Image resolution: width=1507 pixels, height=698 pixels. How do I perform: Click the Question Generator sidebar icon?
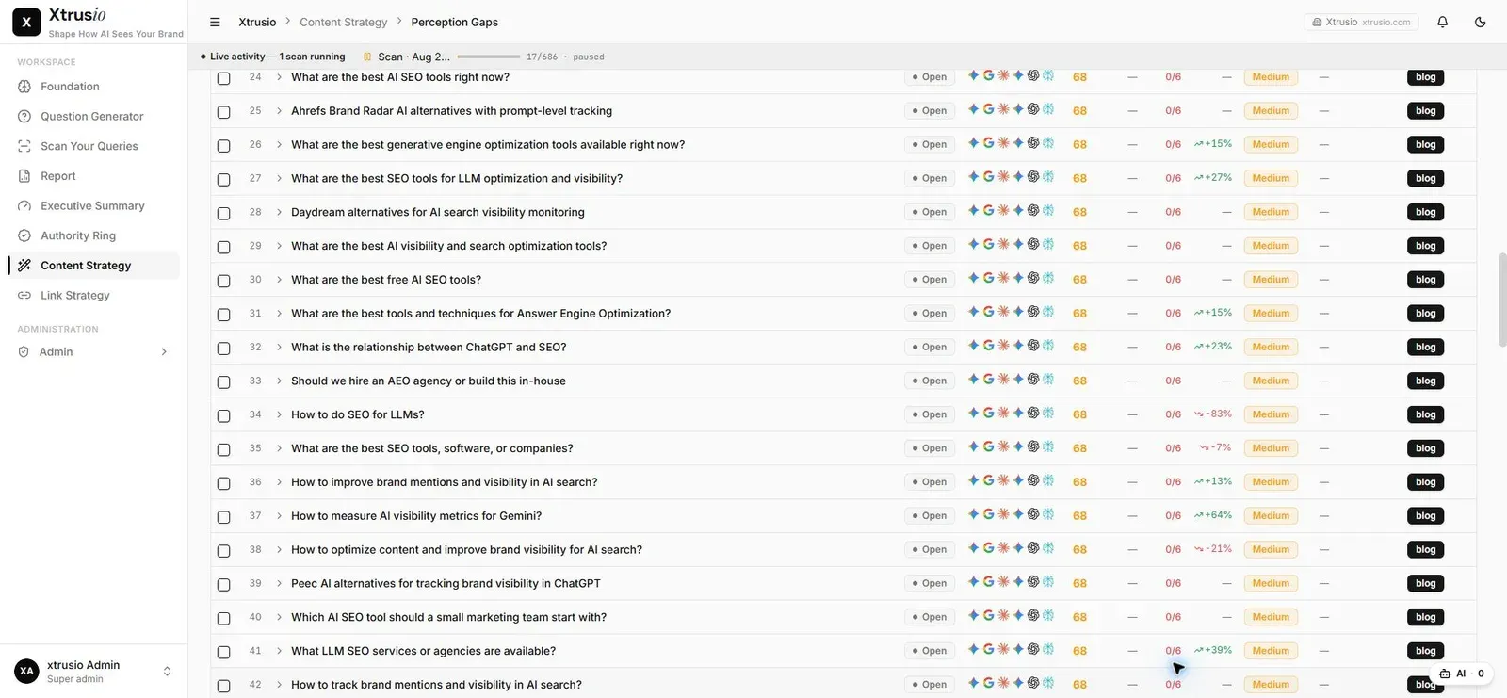[x=24, y=117]
